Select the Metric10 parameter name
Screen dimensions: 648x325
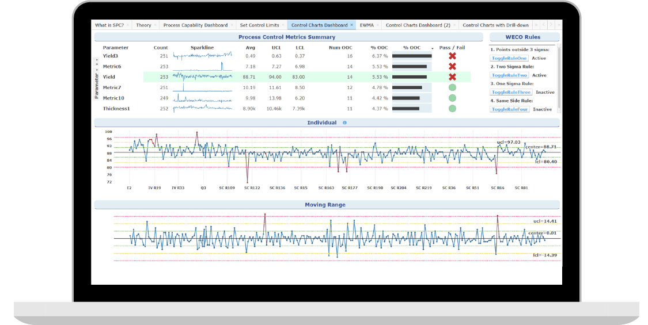coord(113,98)
